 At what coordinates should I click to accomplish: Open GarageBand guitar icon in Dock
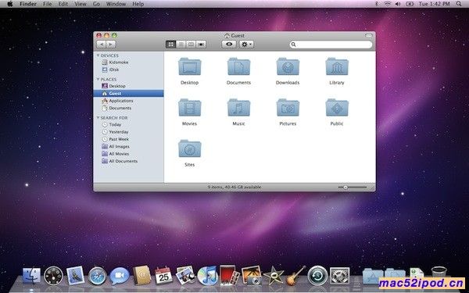pyautogui.click(x=295, y=275)
